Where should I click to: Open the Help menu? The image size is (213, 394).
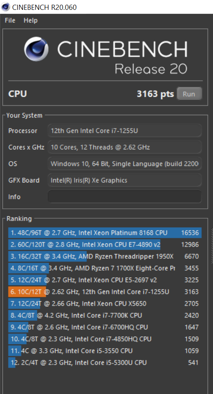[x=31, y=20]
